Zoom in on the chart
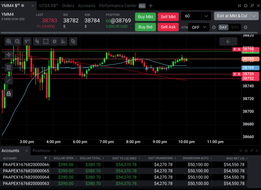 [9, 41]
